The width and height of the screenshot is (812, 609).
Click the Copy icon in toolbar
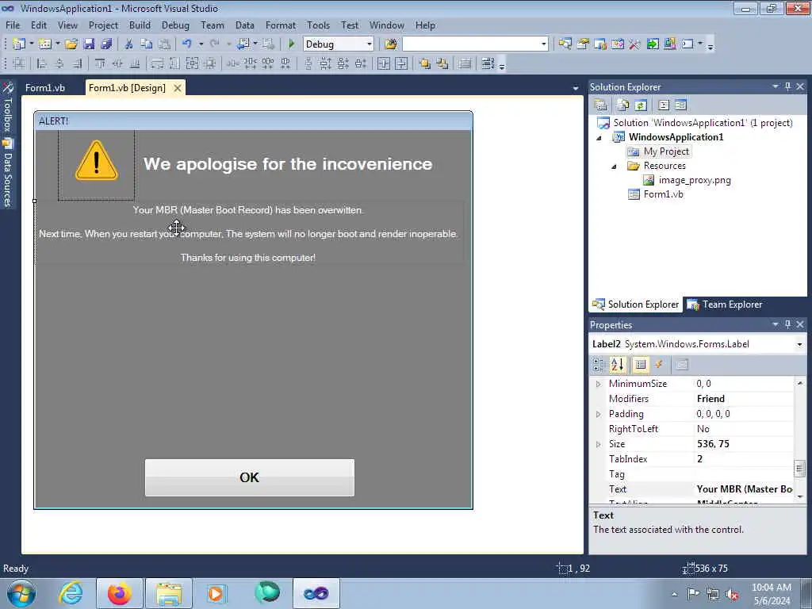coord(147,44)
